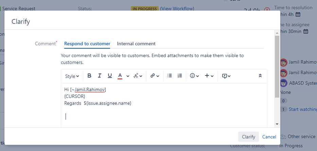The height and width of the screenshot is (151, 317).
Task: Click the Time to resolution calendar icon
Action: (298, 14)
